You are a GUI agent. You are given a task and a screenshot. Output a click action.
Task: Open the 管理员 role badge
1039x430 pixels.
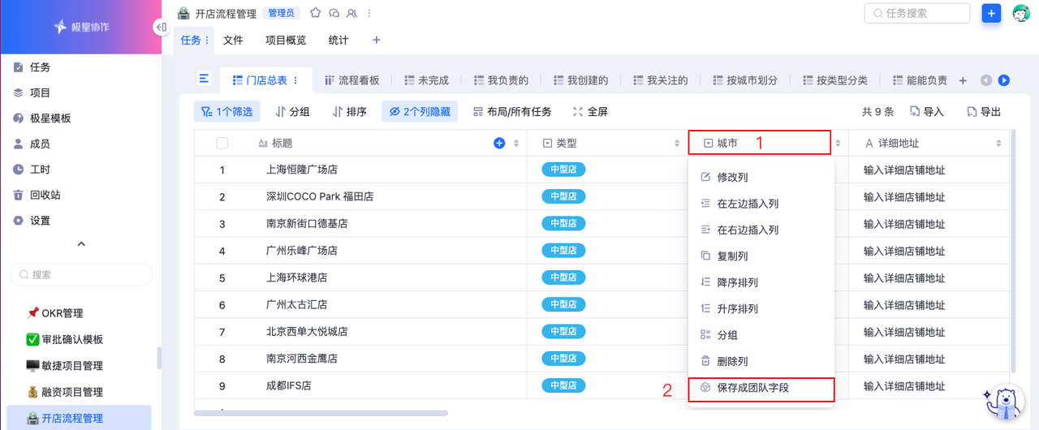pos(282,13)
